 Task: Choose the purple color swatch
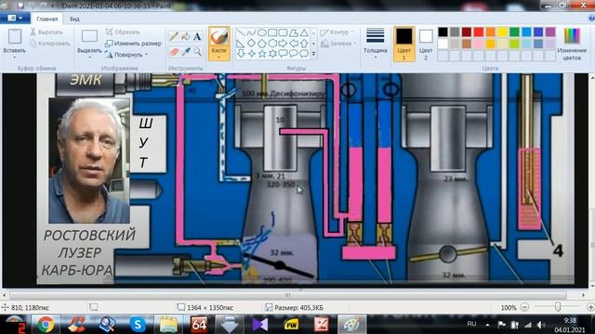[550, 32]
